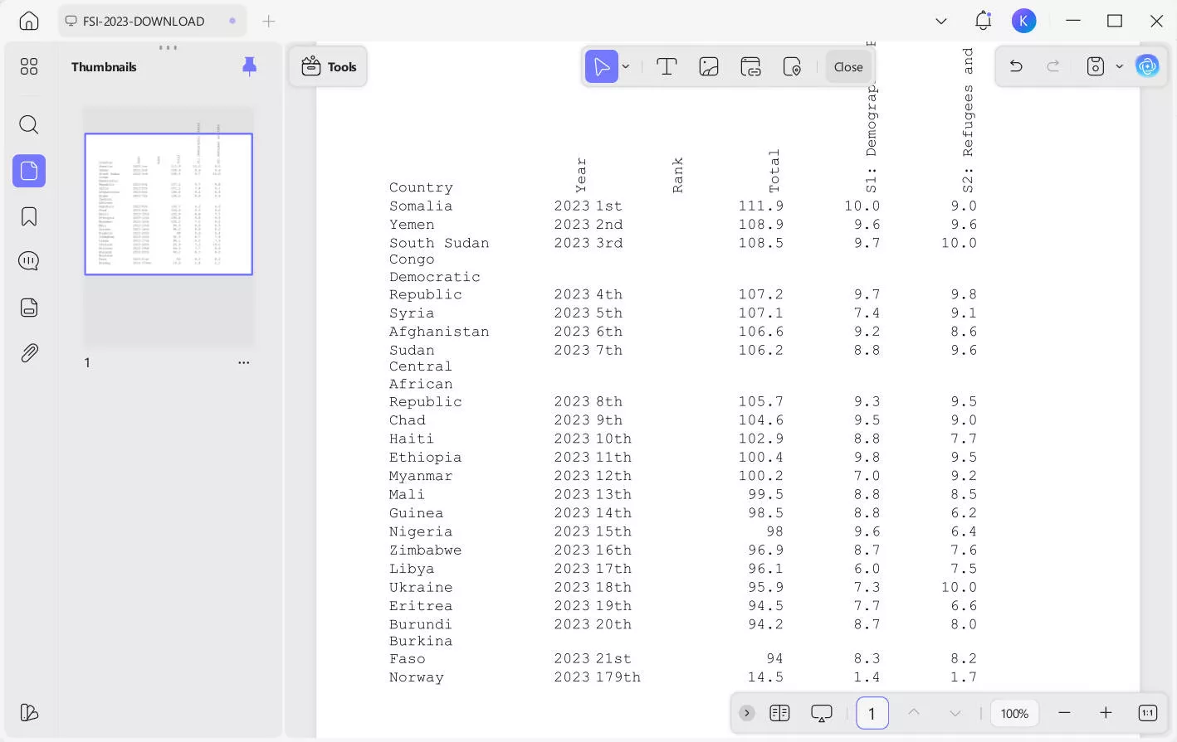Toggle two-page view in the bottom bar
The image size is (1177, 742).
(x=779, y=713)
